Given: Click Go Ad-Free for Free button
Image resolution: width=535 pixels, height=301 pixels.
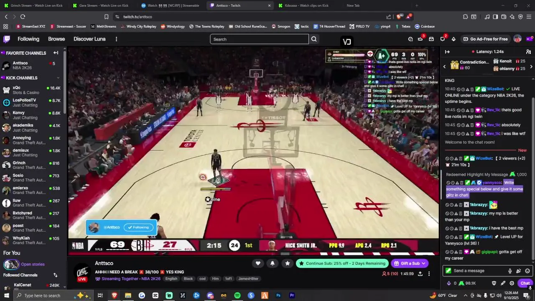Looking at the screenshot, I should [485, 39].
